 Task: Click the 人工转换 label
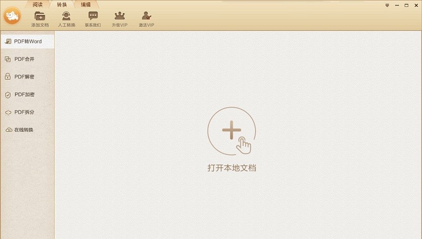point(66,25)
